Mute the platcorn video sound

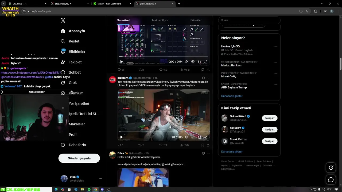(186, 137)
